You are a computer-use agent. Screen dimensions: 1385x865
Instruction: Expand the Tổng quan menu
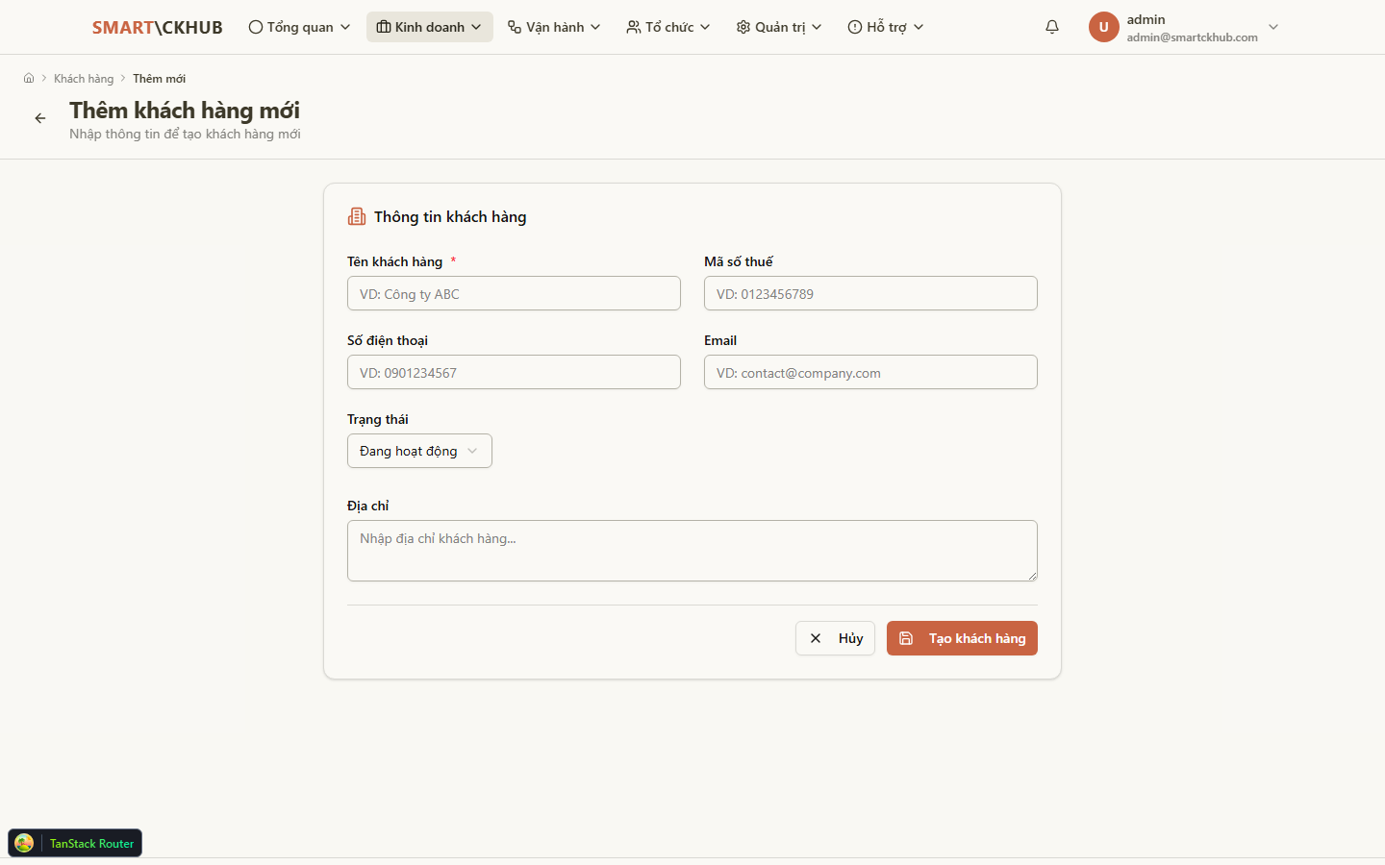299,27
